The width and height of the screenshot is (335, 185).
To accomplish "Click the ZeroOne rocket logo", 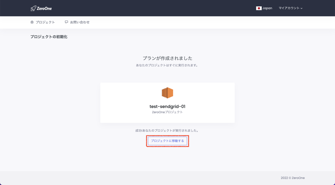I will 41,8.
